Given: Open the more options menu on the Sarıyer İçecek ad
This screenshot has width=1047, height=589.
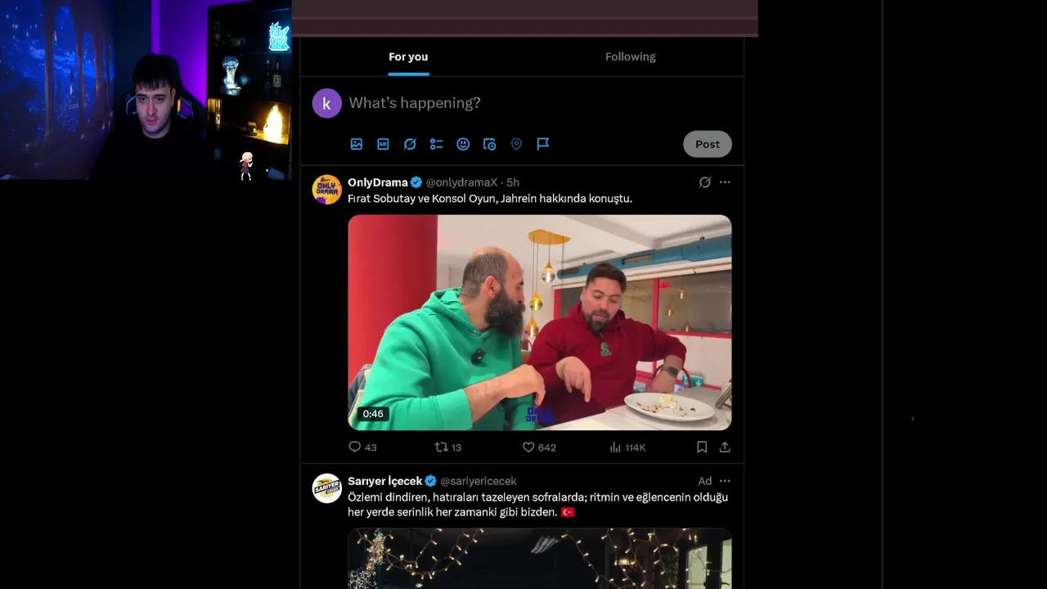Looking at the screenshot, I should (725, 481).
